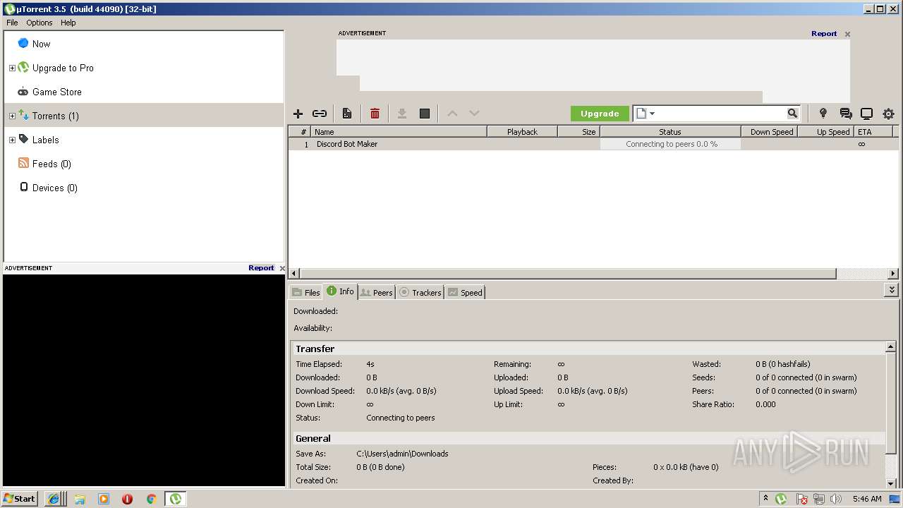The image size is (903, 508).
Task: Select Feeds (0) in sidebar
Action: click(51, 164)
